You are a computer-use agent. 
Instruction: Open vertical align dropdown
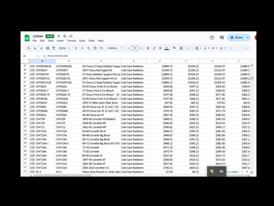click(207, 48)
